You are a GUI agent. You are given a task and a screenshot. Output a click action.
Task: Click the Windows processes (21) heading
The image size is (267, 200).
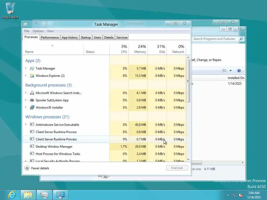pyautogui.click(x=47, y=117)
